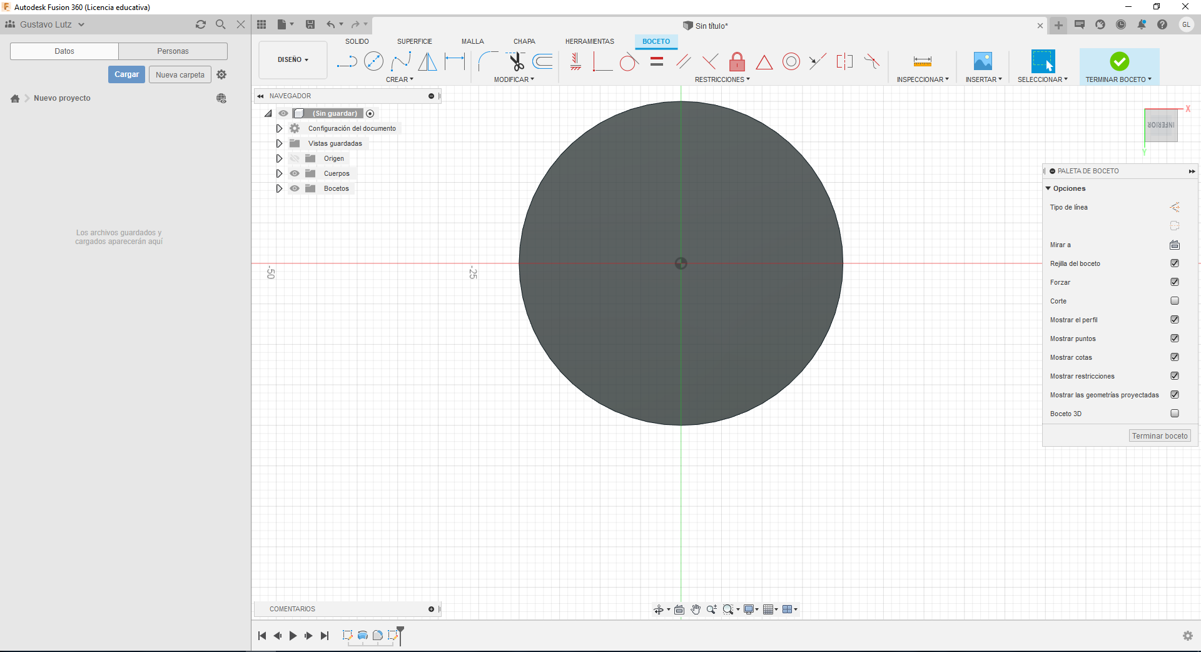The image size is (1201, 652).
Task: Toggle visibility of Cuerpos folder
Action: pyautogui.click(x=295, y=173)
